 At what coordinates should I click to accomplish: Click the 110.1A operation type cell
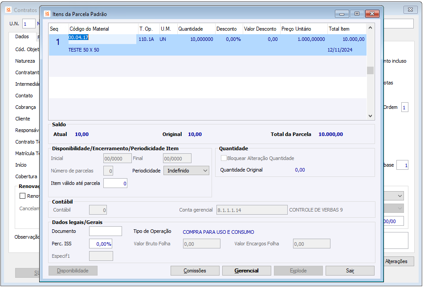pyautogui.click(x=146, y=40)
